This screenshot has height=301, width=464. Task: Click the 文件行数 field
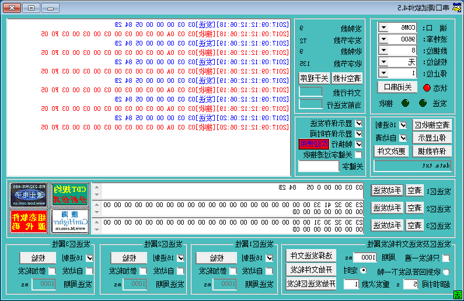click(311, 92)
